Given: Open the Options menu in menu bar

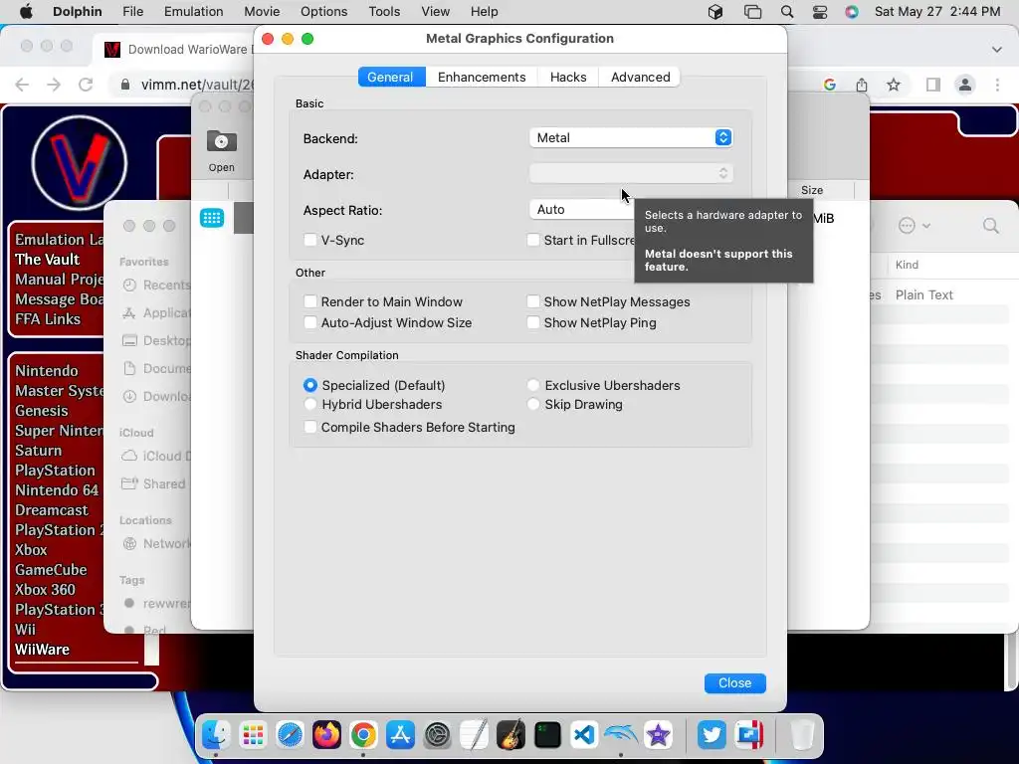Looking at the screenshot, I should coord(323,12).
